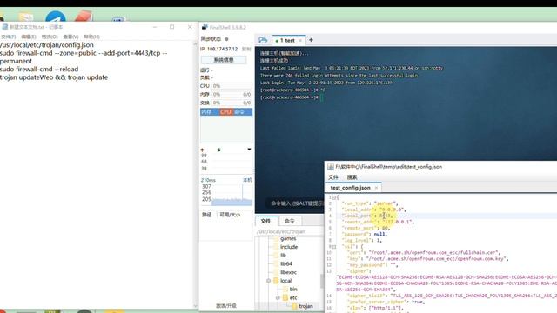Viewport: 557px width, 313px height.
Task: Select the test_config.json editor tab
Action: [x=350, y=188]
